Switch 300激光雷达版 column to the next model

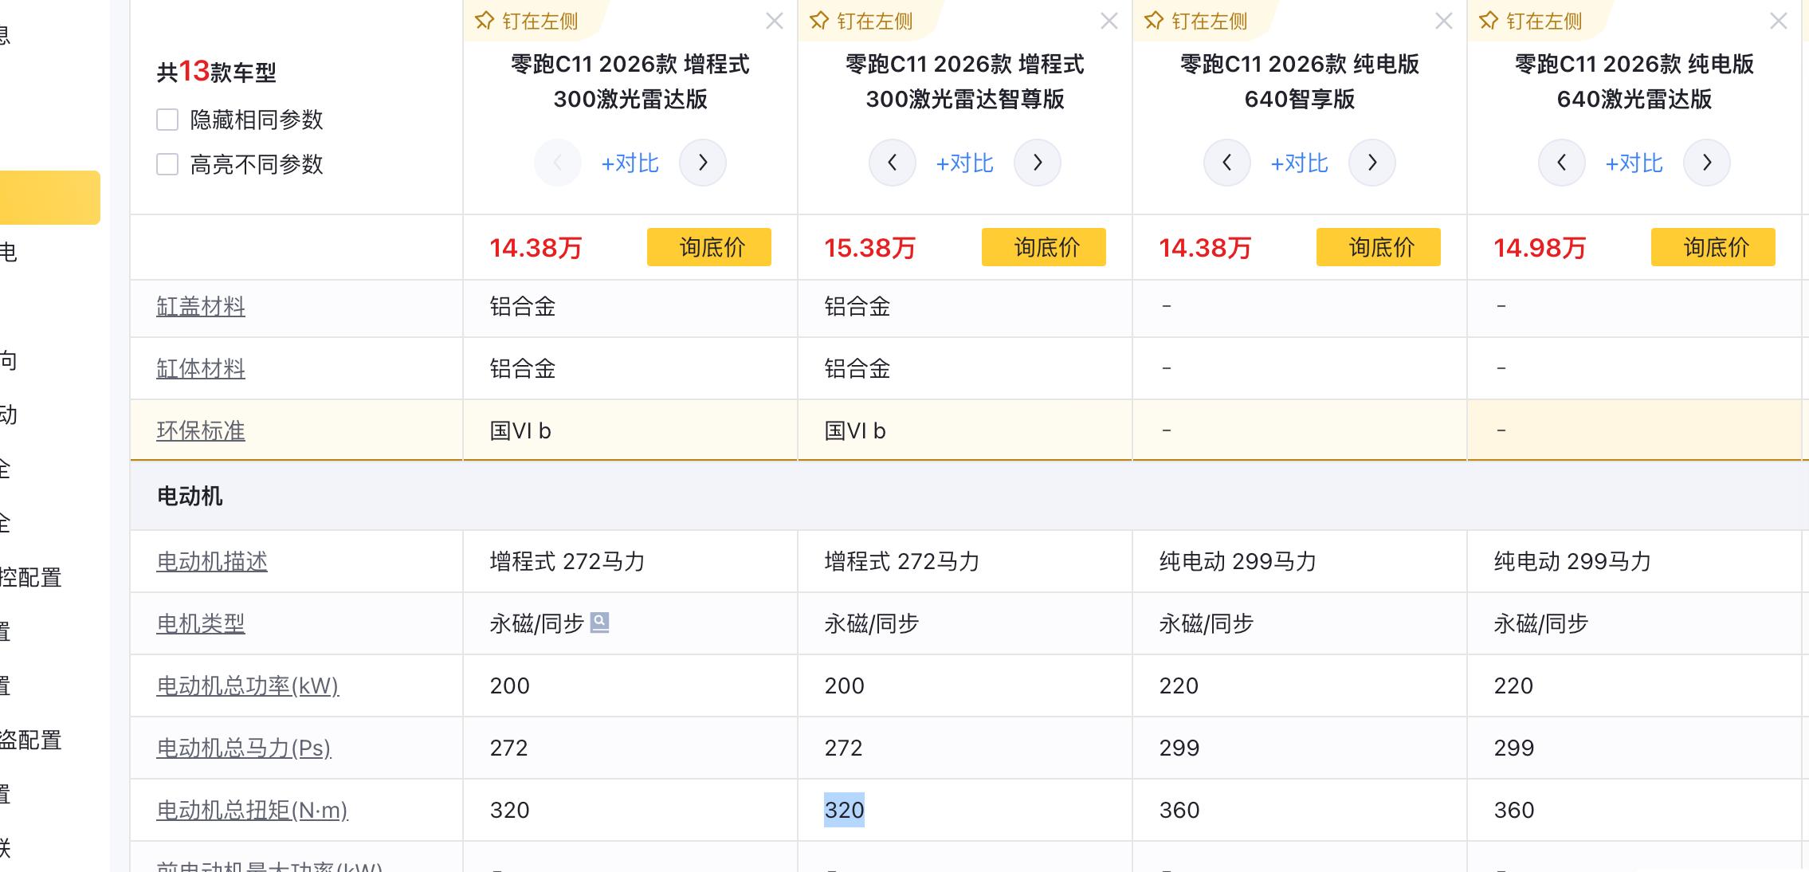pyautogui.click(x=702, y=163)
